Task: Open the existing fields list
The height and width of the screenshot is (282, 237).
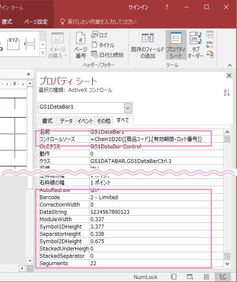Action: [148, 45]
